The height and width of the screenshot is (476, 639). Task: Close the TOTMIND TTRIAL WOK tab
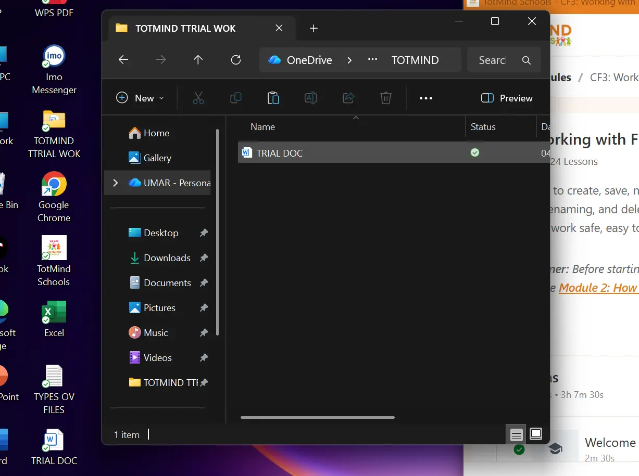coord(279,28)
